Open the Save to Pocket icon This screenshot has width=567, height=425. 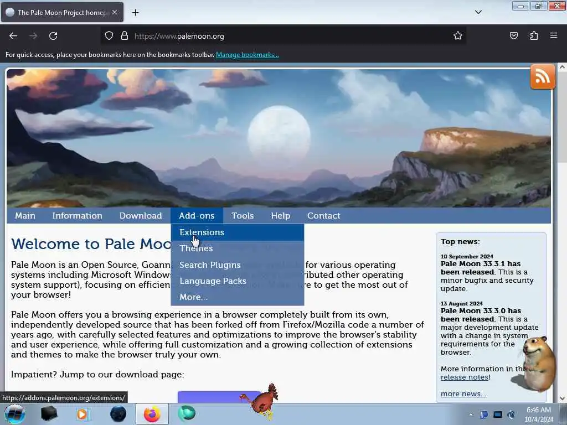point(513,36)
